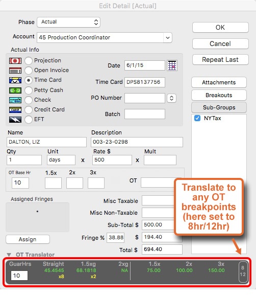The width and height of the screenshot is (256, 296).
Task: Click the Check type icon
Action: point(15,100)
